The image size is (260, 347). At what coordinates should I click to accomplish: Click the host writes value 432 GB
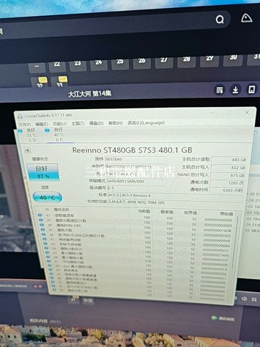pos(229,168)
